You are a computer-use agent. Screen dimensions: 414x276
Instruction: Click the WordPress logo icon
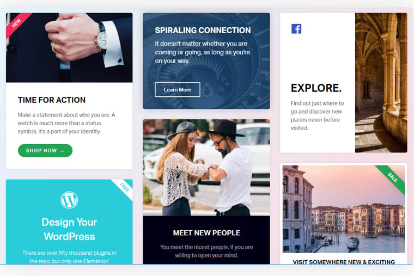(x=69, y=200)
